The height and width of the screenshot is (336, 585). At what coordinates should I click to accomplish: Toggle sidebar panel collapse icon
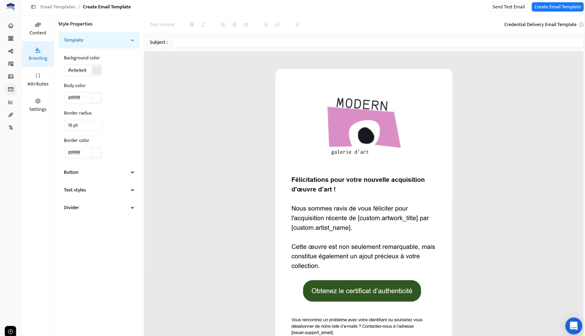tap(33, 7)
